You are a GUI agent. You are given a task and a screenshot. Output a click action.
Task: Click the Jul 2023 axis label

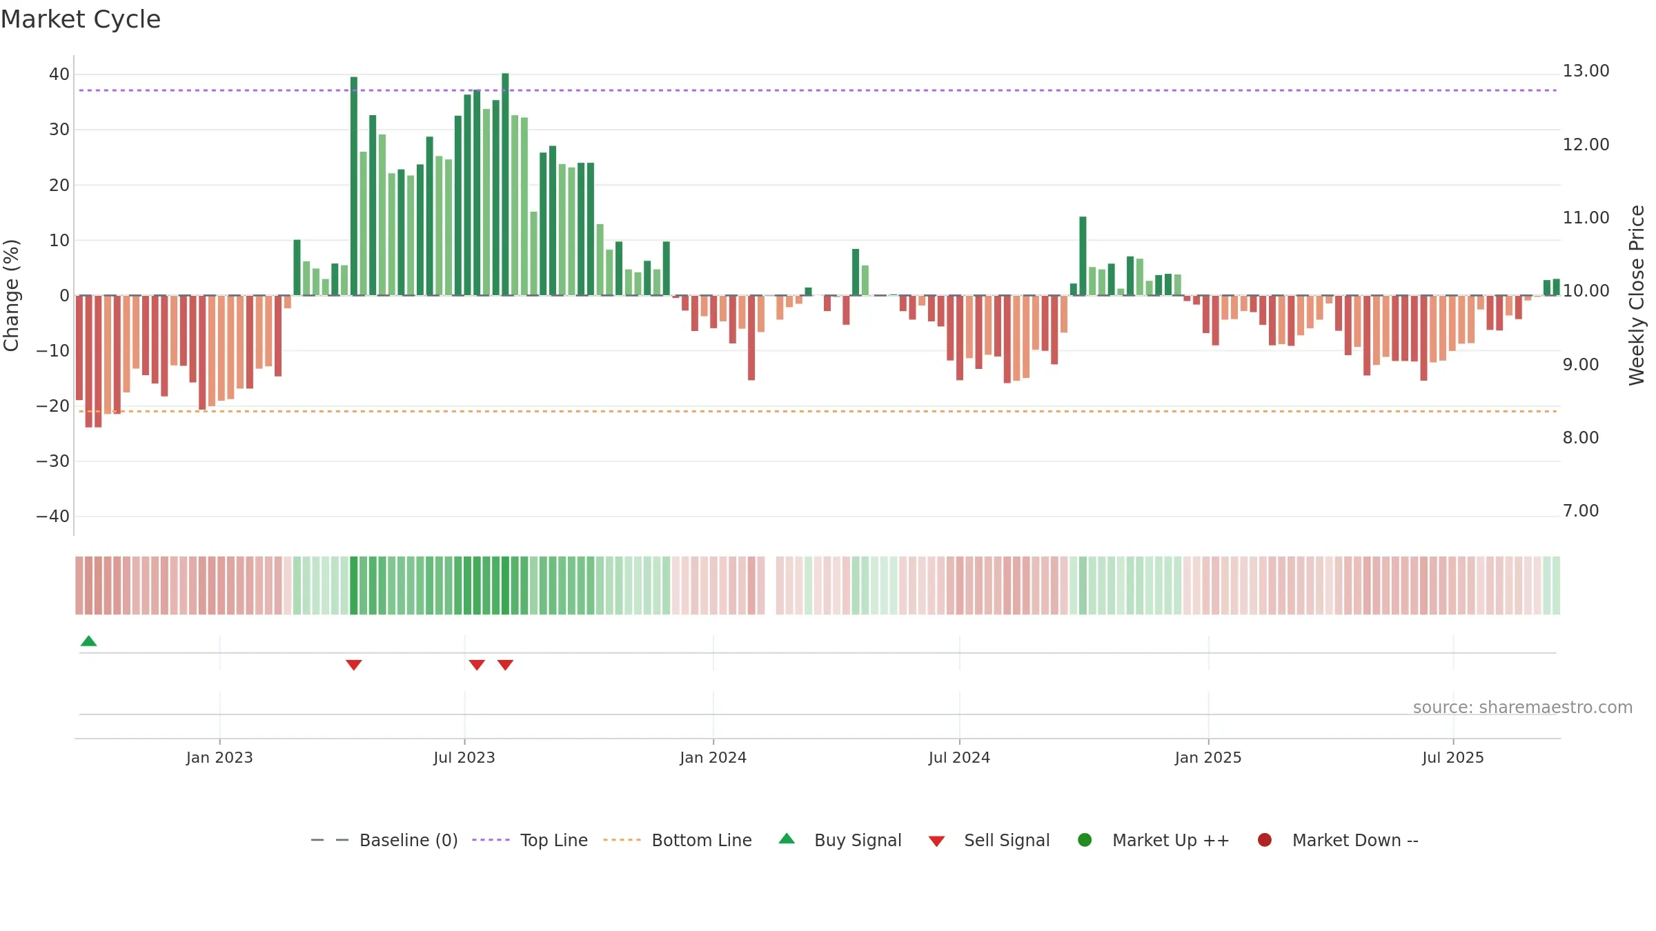pos(464,757)
